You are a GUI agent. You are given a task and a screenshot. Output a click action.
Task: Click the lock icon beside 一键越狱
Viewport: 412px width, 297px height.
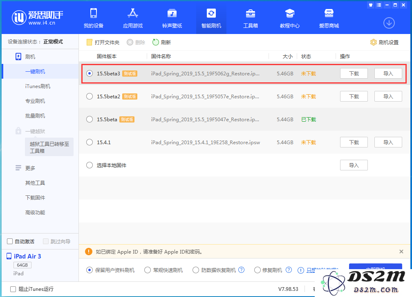tap(18, 131)
